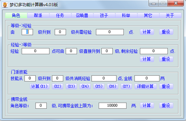Click the 剩余经验 result field
Image resolution: width=186 pixels, height=121 pixels.
[x=154, y=51]
